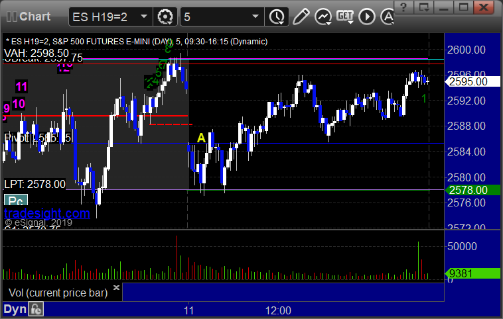This screenshot has height=319, width=503.
Task: Expand the interval 5 dropdown arrow
Action: pos(255,17)
